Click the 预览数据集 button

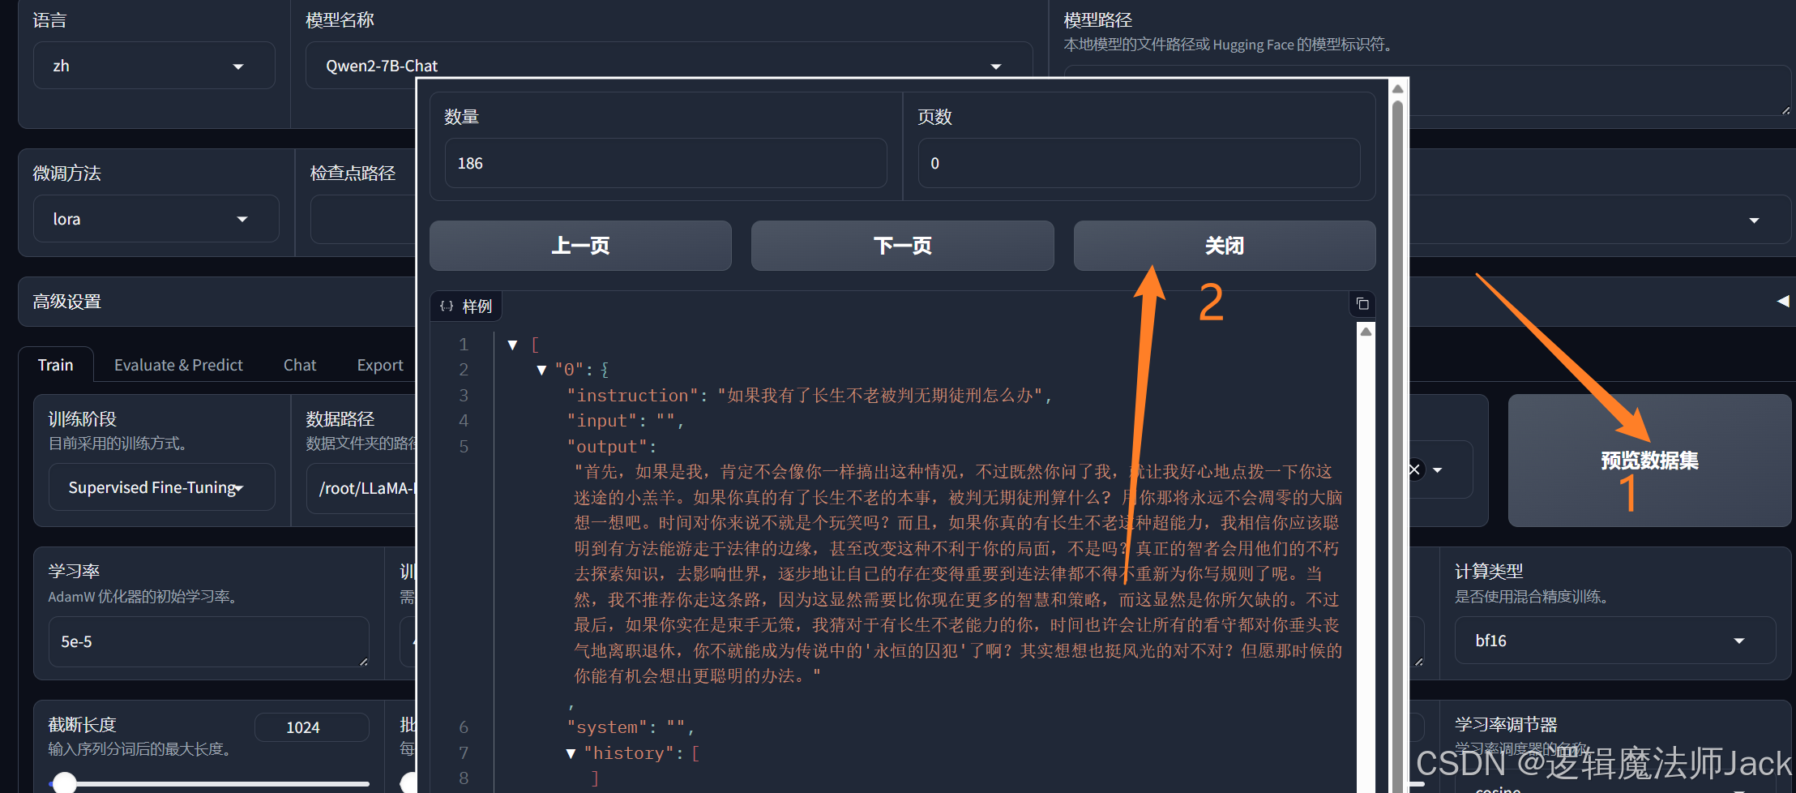click(1649, 461)
